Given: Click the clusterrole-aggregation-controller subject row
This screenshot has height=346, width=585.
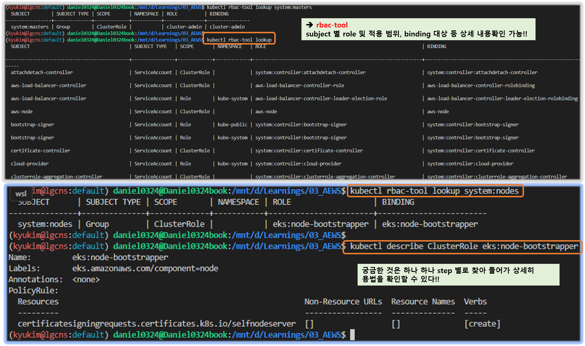Looking at the screenshot, I should click(x=57, y=176).
